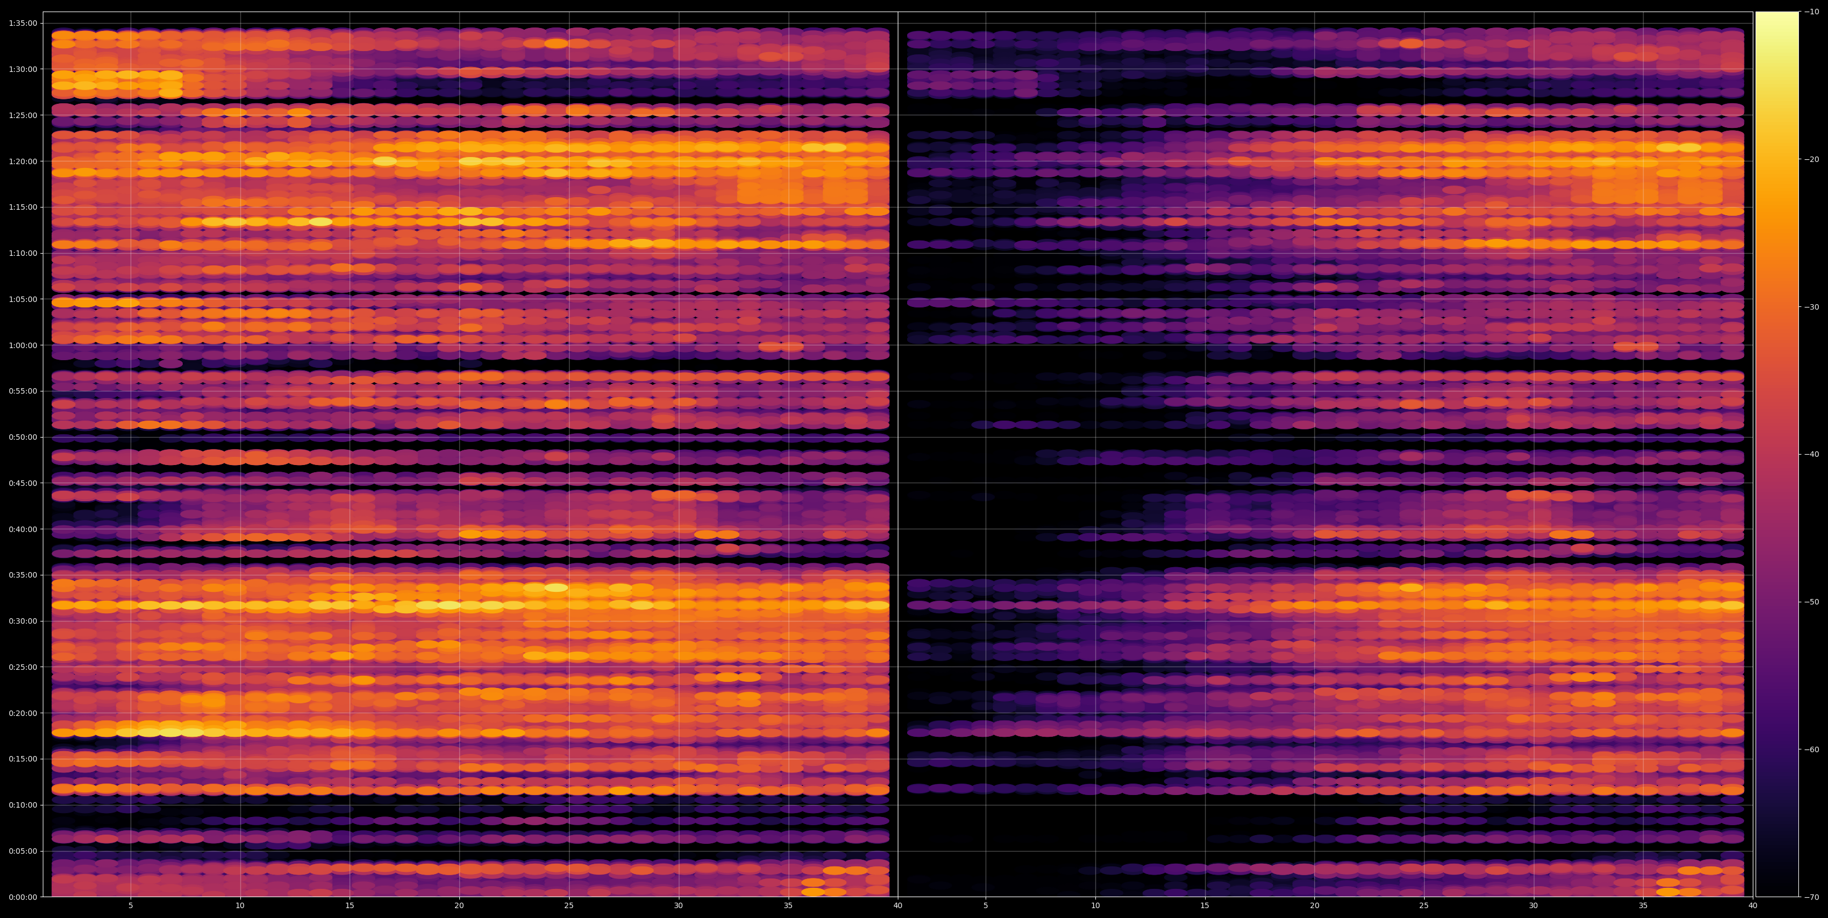Screen dimensions: 1828x918
Task: Click x-axis label 15 of the right plot
Action: (1205, 906)
